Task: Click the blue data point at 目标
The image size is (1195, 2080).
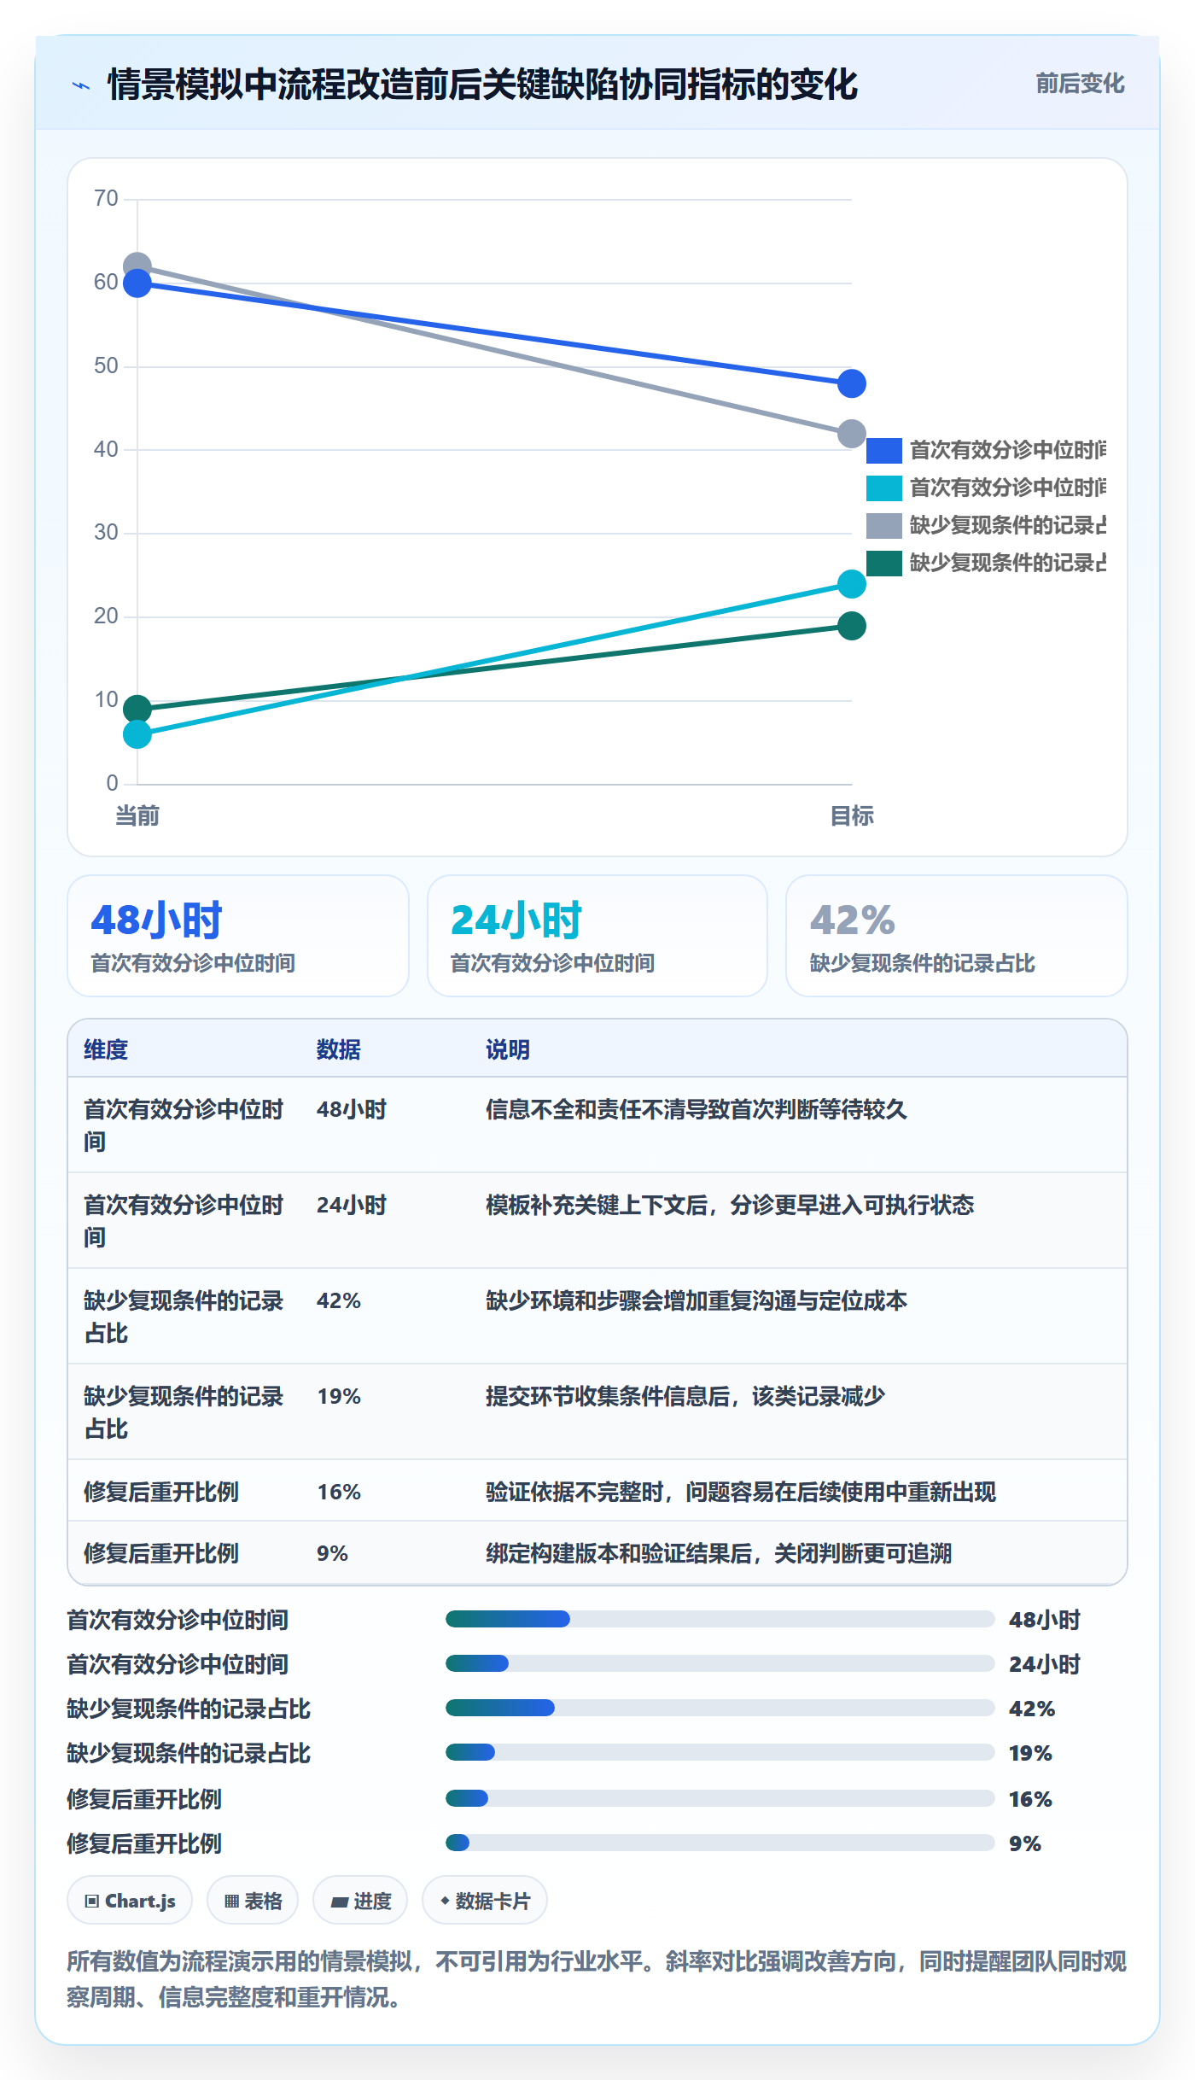Action: 852,383
